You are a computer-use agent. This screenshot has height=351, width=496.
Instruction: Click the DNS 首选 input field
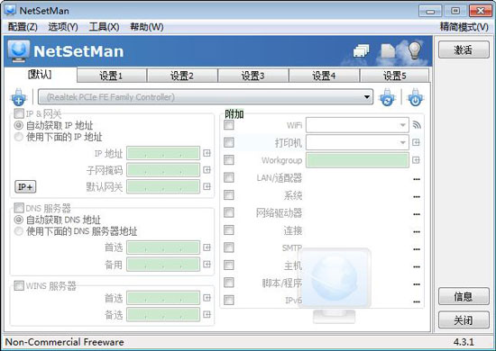(163, 247)
